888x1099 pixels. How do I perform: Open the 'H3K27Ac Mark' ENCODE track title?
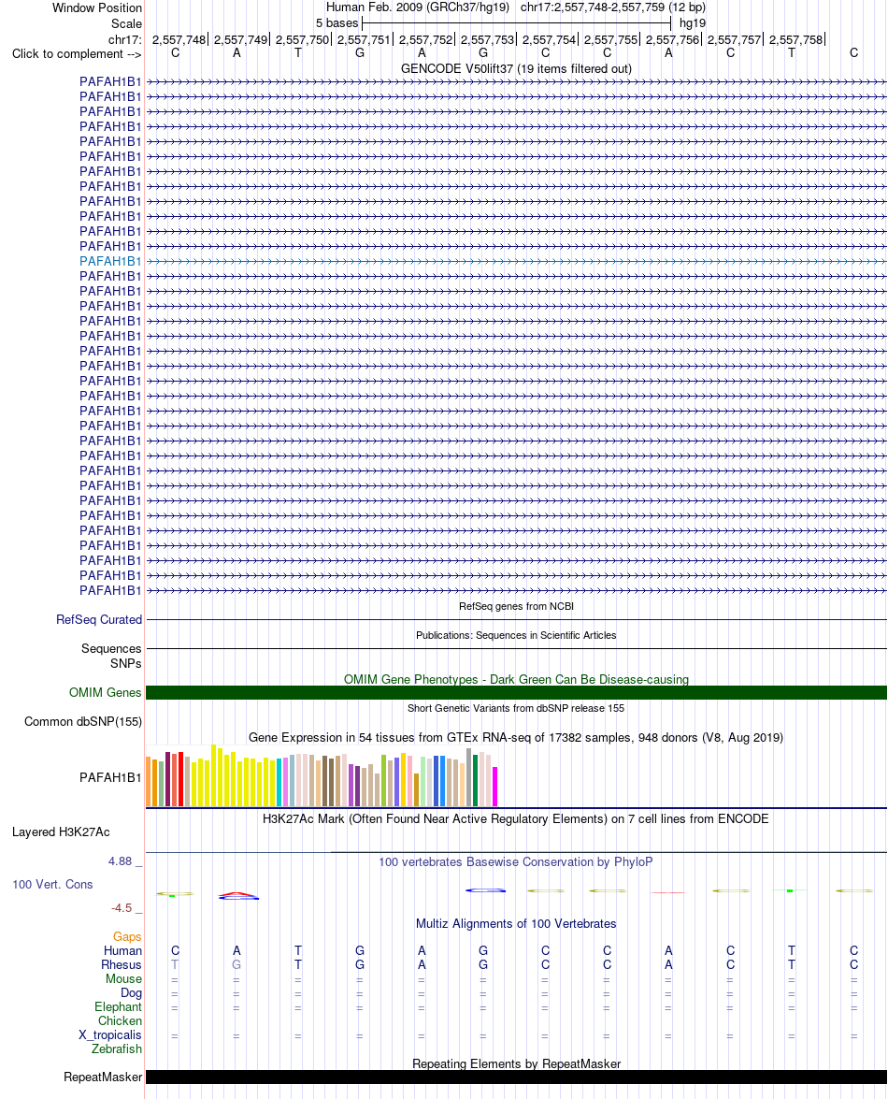click(x=516, y=818)
